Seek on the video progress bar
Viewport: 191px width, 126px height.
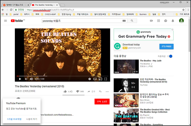(63, 76)
